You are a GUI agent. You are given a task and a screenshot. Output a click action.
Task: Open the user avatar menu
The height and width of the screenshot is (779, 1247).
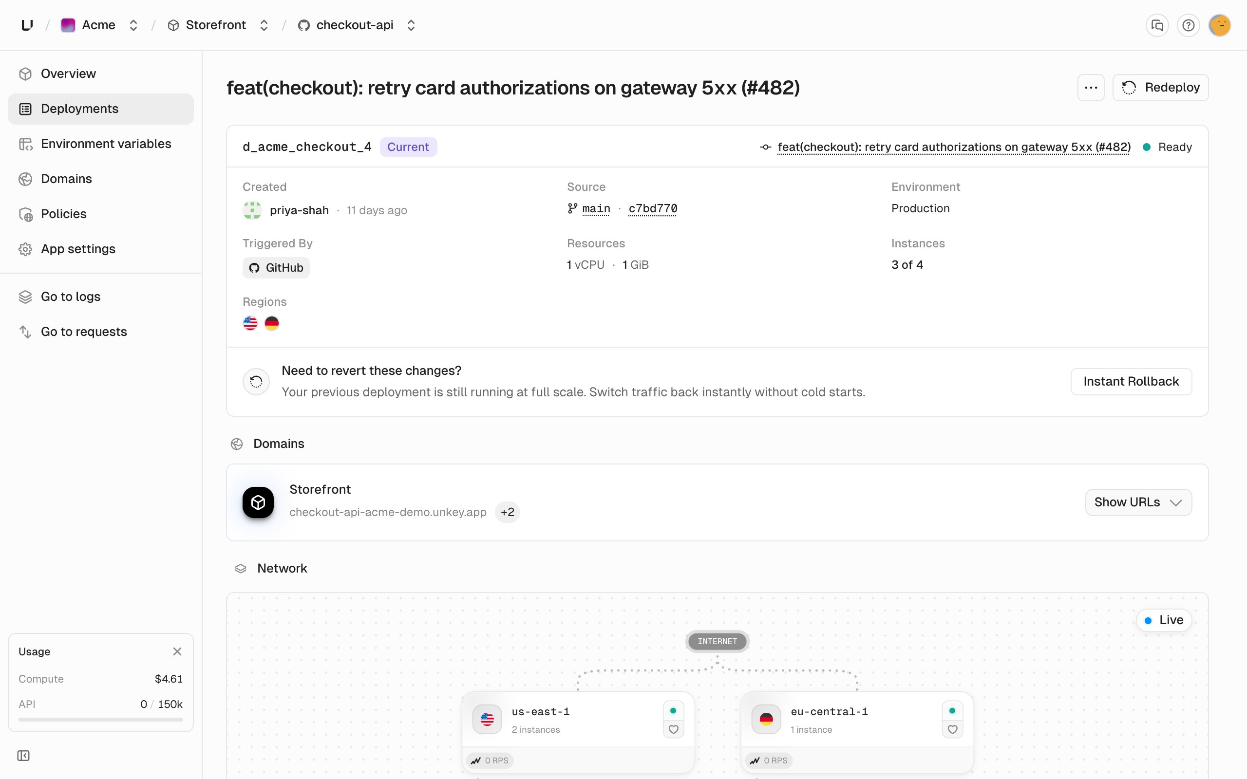click(1220, 25)
